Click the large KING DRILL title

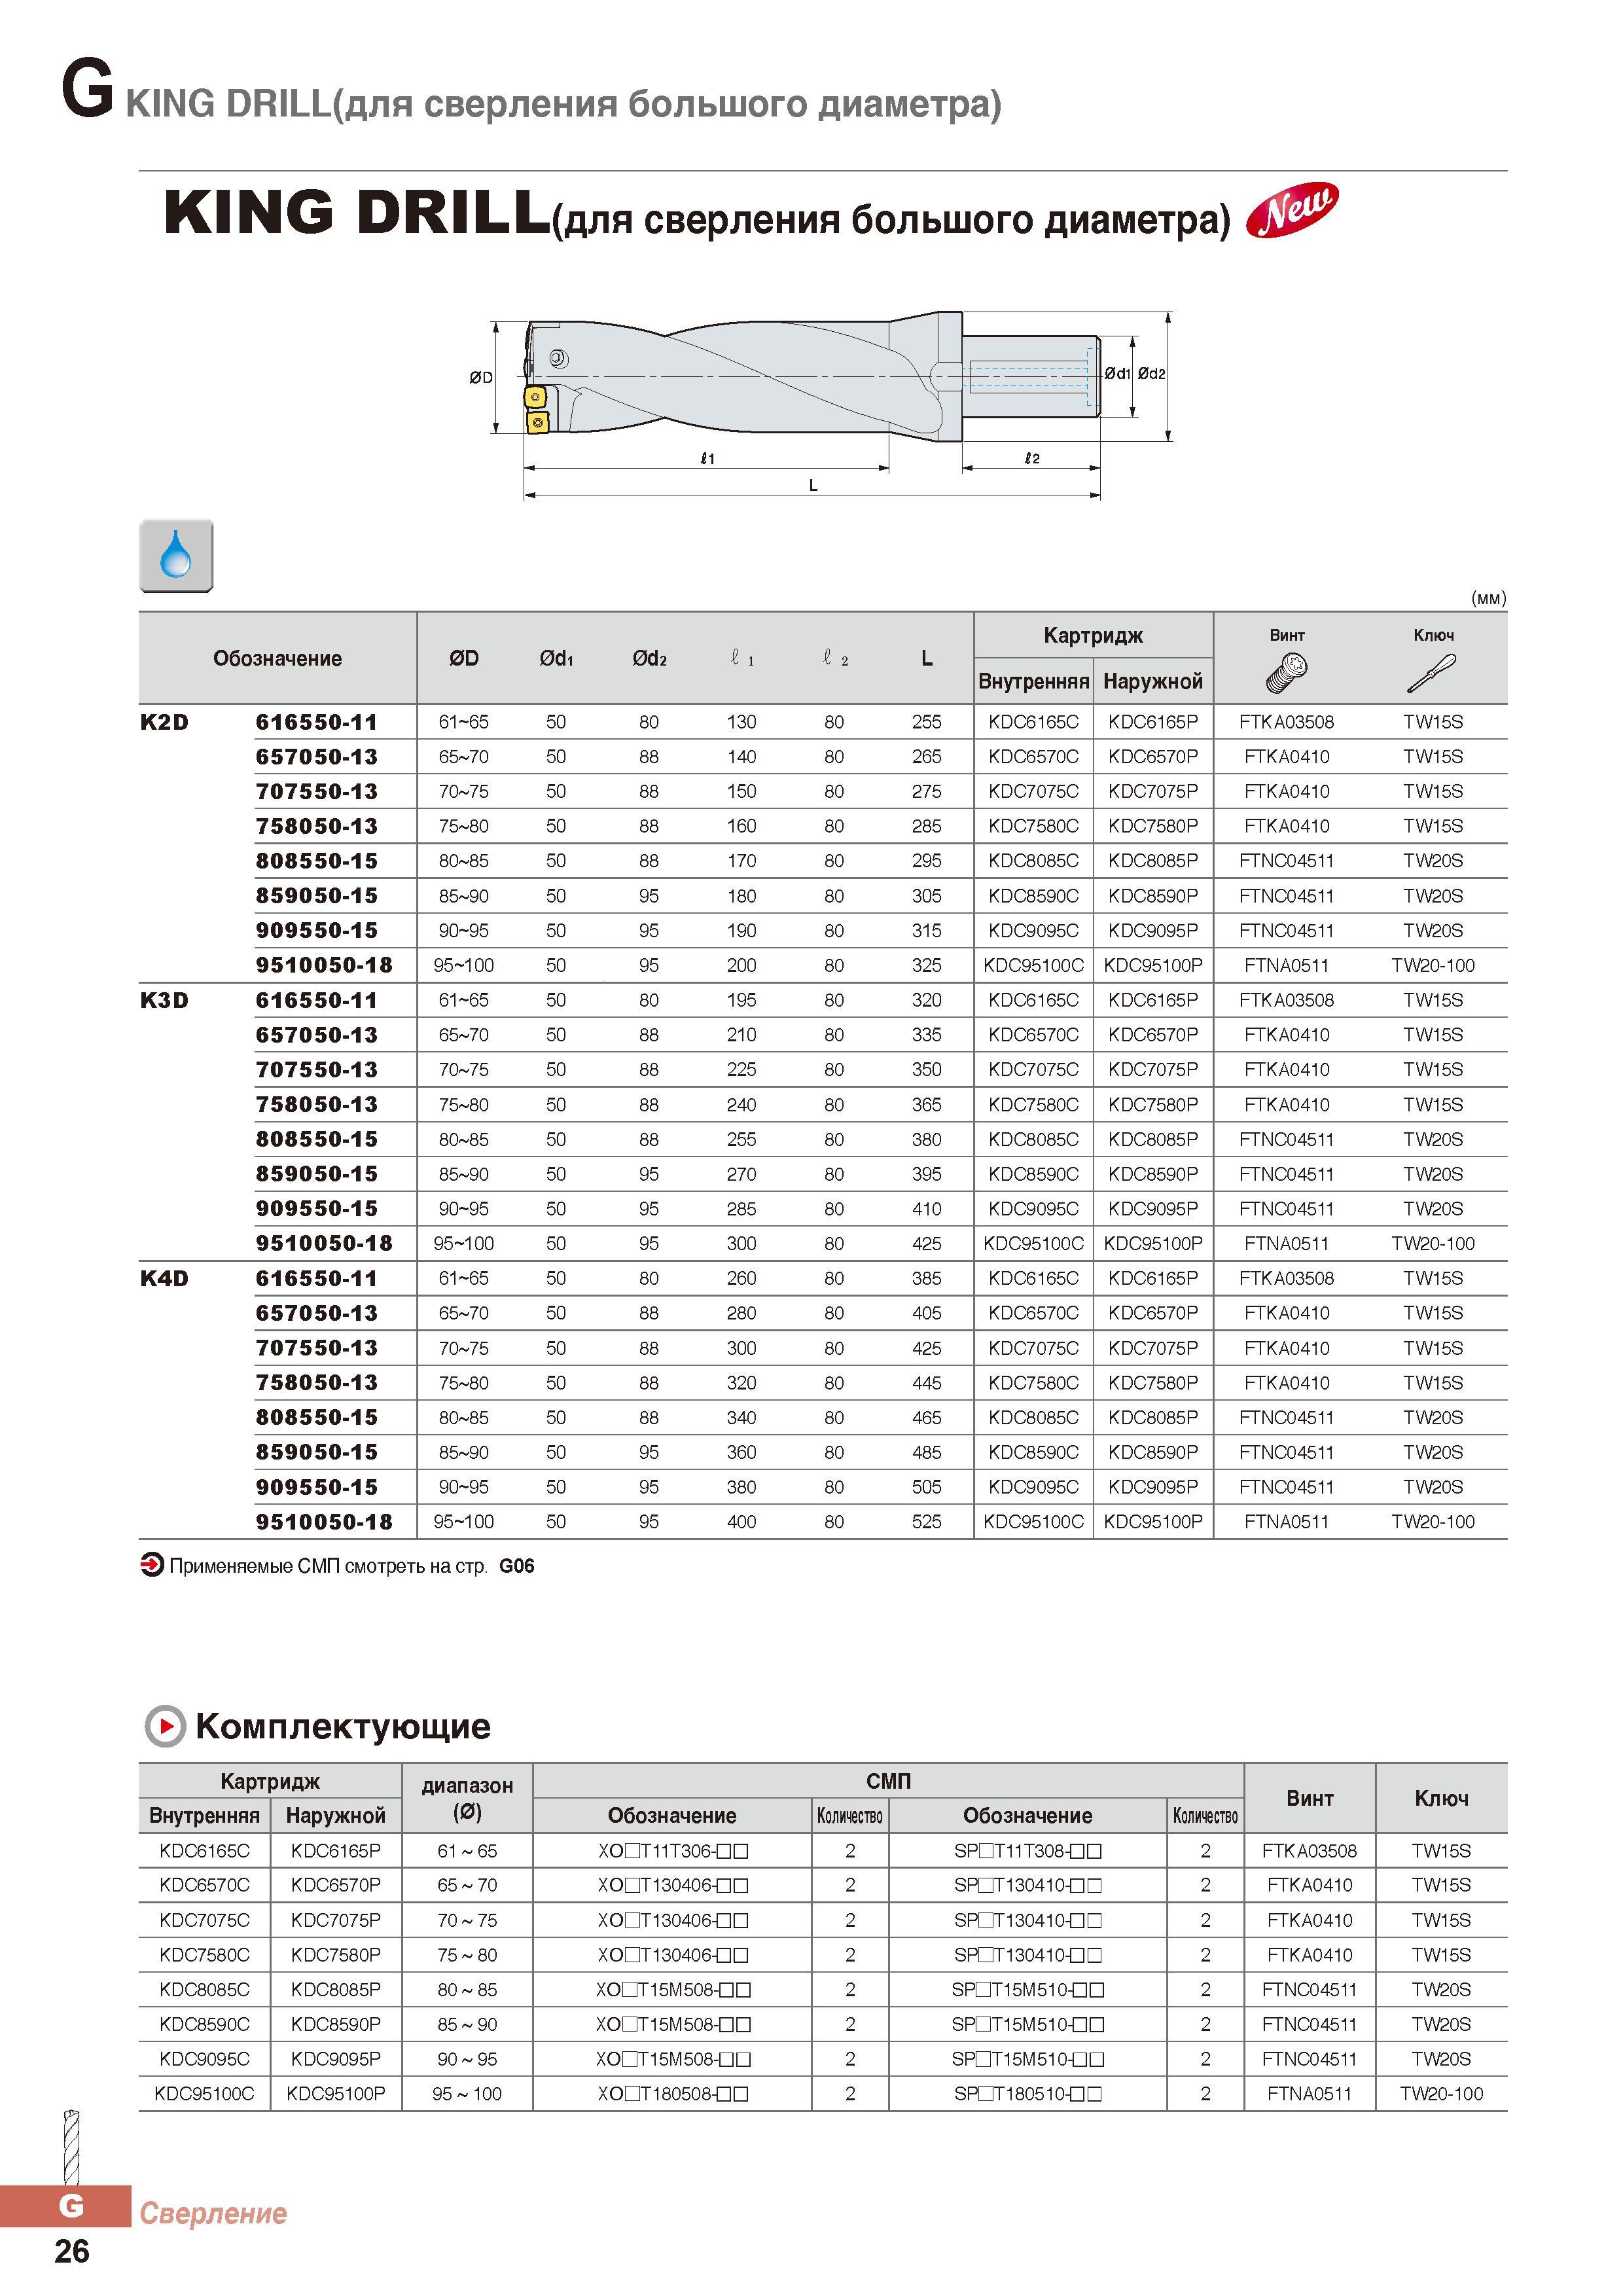(356, 212)
